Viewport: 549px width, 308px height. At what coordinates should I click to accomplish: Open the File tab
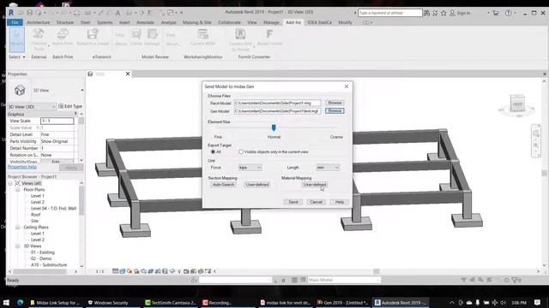15,22
